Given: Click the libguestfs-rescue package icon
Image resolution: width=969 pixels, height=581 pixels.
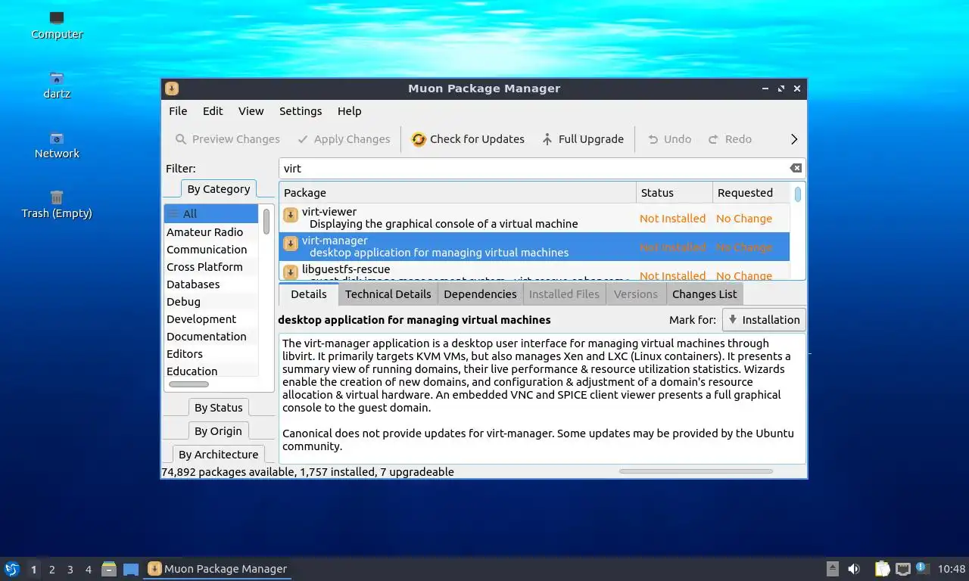Looking at the screenshot, I should (x=290, y=272).
